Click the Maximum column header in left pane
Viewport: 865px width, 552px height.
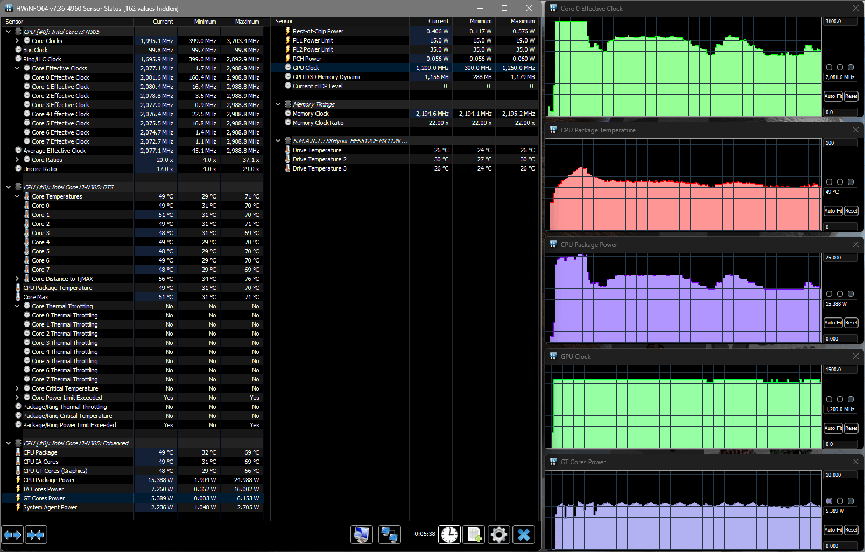point(247,22)
